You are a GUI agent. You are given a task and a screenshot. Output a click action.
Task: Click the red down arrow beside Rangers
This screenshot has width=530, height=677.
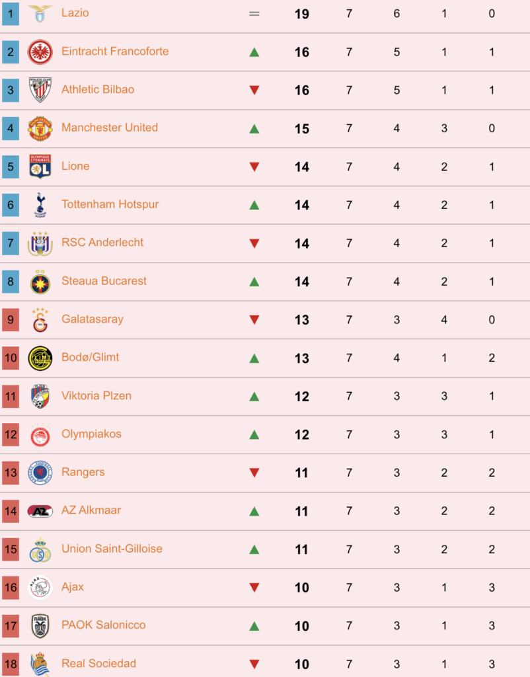click(x=254, y=473)
